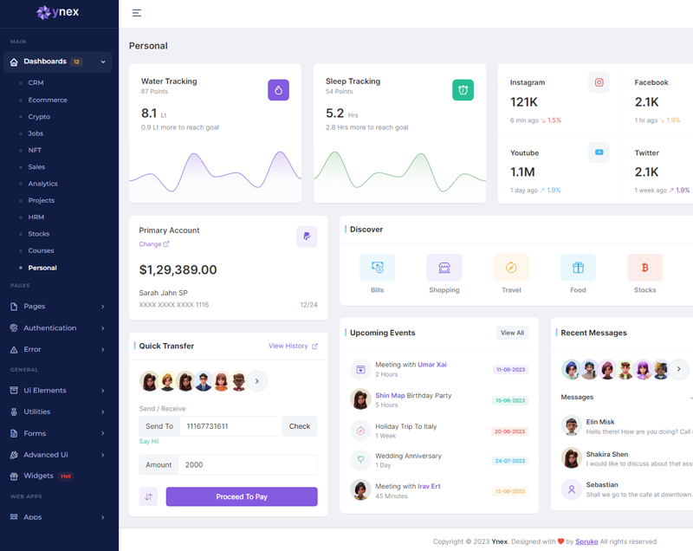Click the Sleep Tracking alarm clock icon
693x551 pixels.
[463, 89]
